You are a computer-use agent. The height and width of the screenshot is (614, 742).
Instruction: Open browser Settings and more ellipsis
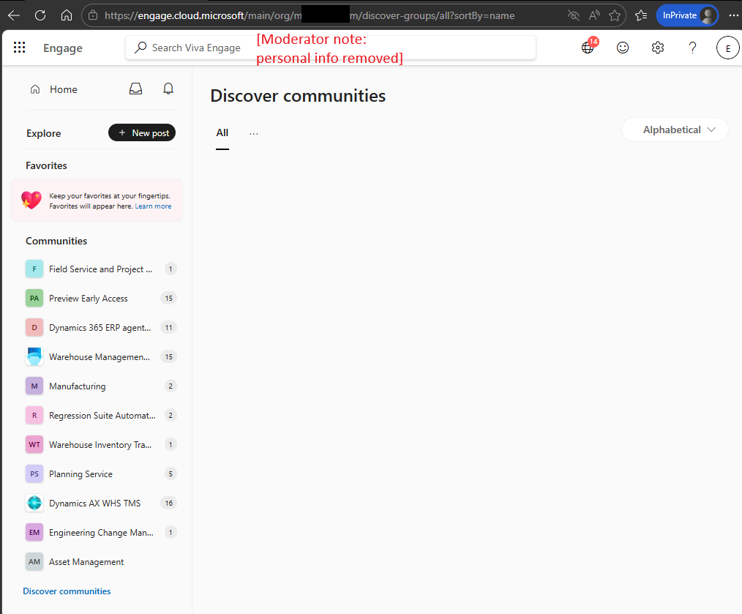(x=733, y=15)
